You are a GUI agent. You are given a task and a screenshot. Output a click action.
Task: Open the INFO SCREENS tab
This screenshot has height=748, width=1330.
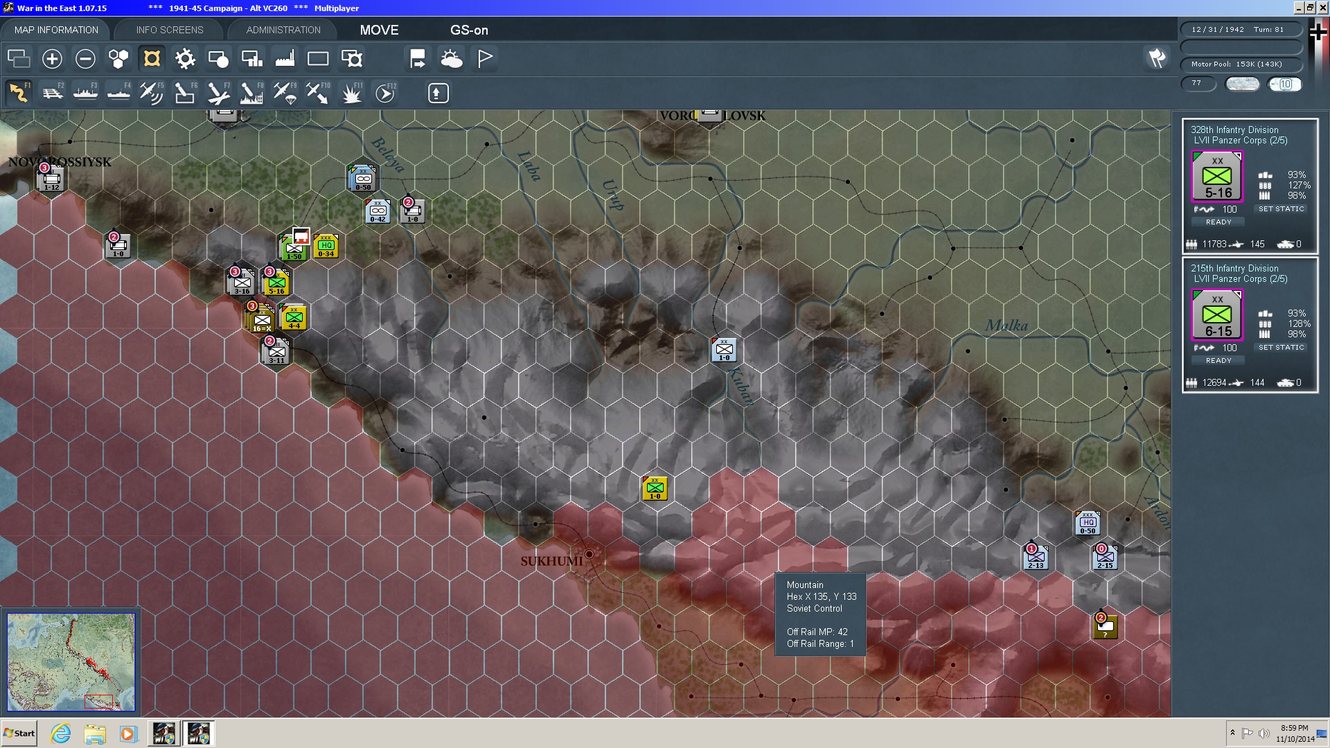170,30
